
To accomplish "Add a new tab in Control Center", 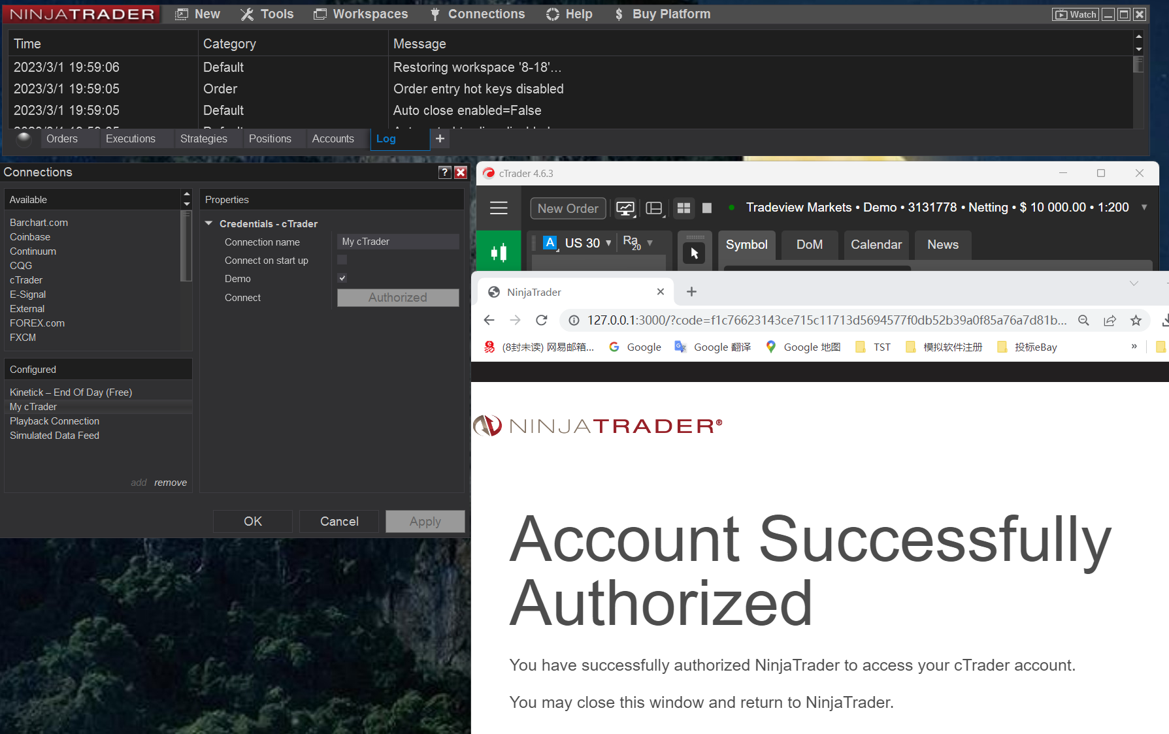I will [x=440, y=138].
